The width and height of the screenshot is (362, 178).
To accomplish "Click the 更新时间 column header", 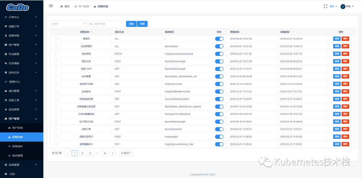I will [235, 32].
